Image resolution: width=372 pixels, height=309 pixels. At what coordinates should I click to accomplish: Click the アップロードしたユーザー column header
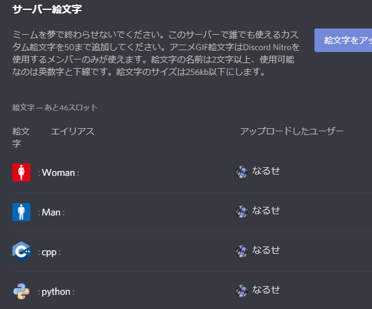(x=292, y=131)
